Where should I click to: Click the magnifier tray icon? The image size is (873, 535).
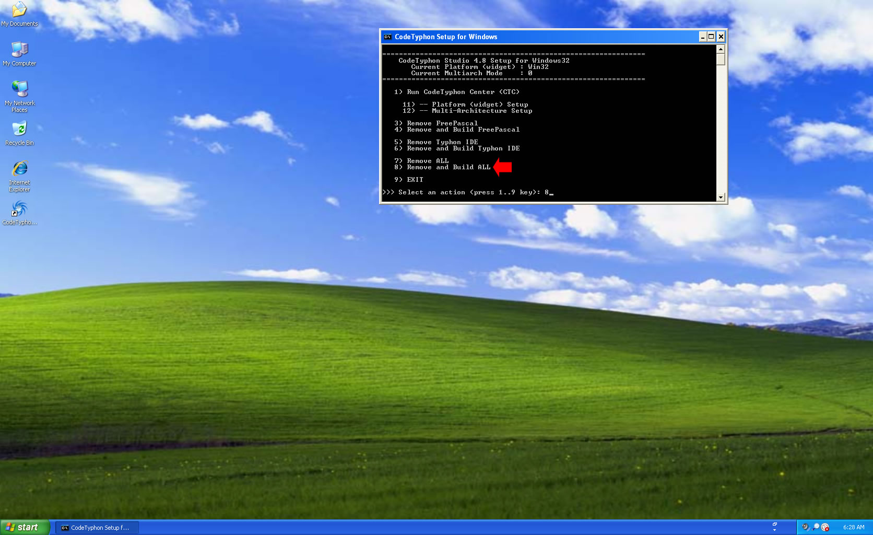click(x=816, y=527)
